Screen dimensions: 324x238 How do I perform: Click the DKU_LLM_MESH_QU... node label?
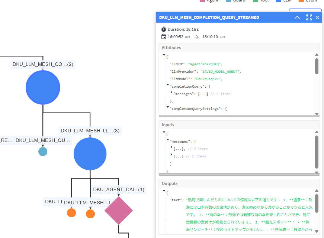[x=43, y=140]
